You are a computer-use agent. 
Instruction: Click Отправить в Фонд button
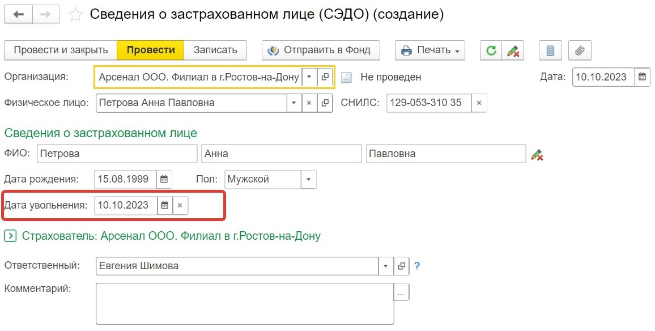click(320, 50)
